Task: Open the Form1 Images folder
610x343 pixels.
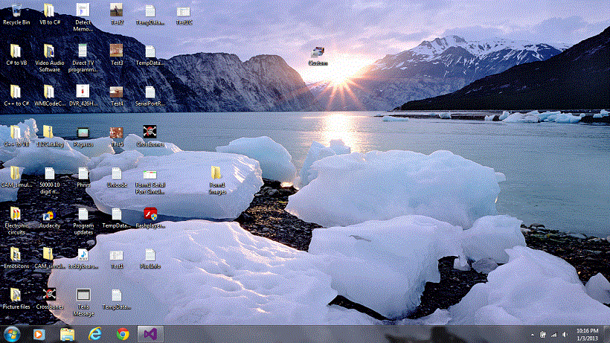Action: pos(216,181)
